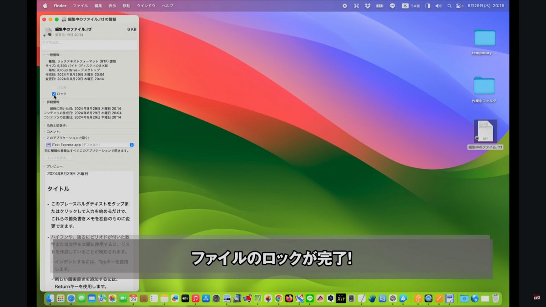546x307 pixels.
Task: Open Mail from the Dock
Action: click(x=92, y=298)
